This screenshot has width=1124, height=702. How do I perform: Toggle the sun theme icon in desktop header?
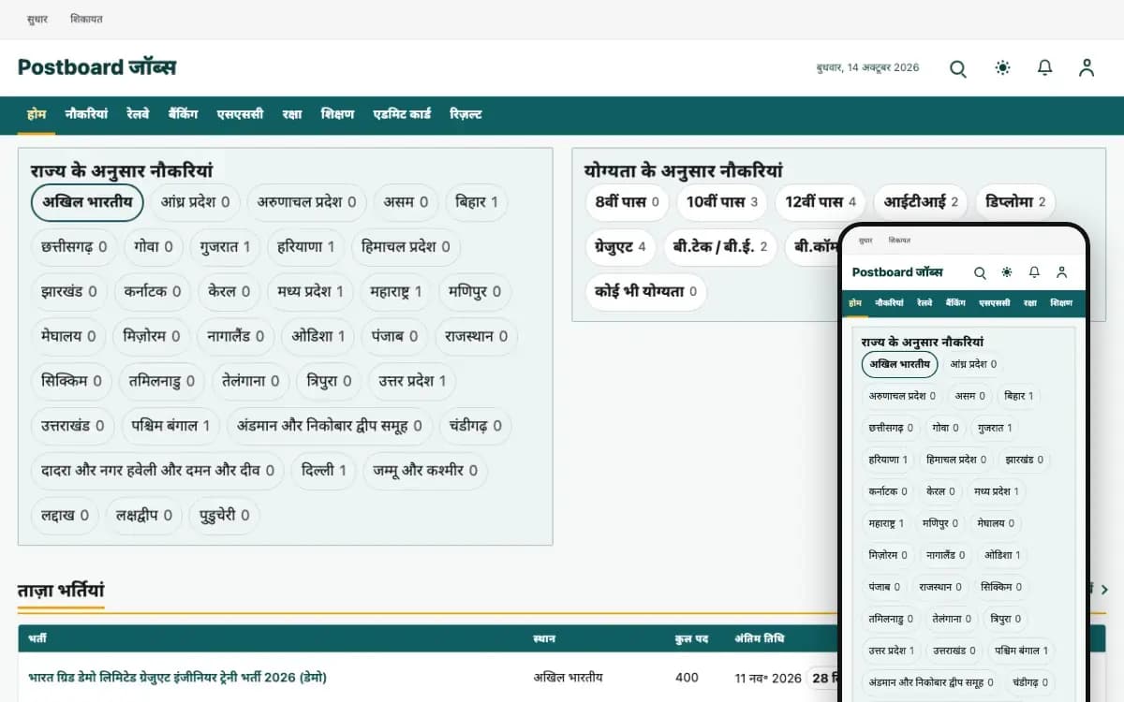[x=1003, y=67]
